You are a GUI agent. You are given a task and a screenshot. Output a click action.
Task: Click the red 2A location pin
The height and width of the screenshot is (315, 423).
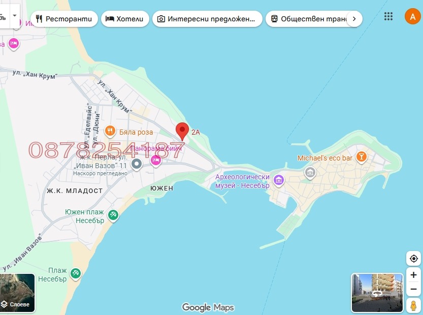click(182, 131)
